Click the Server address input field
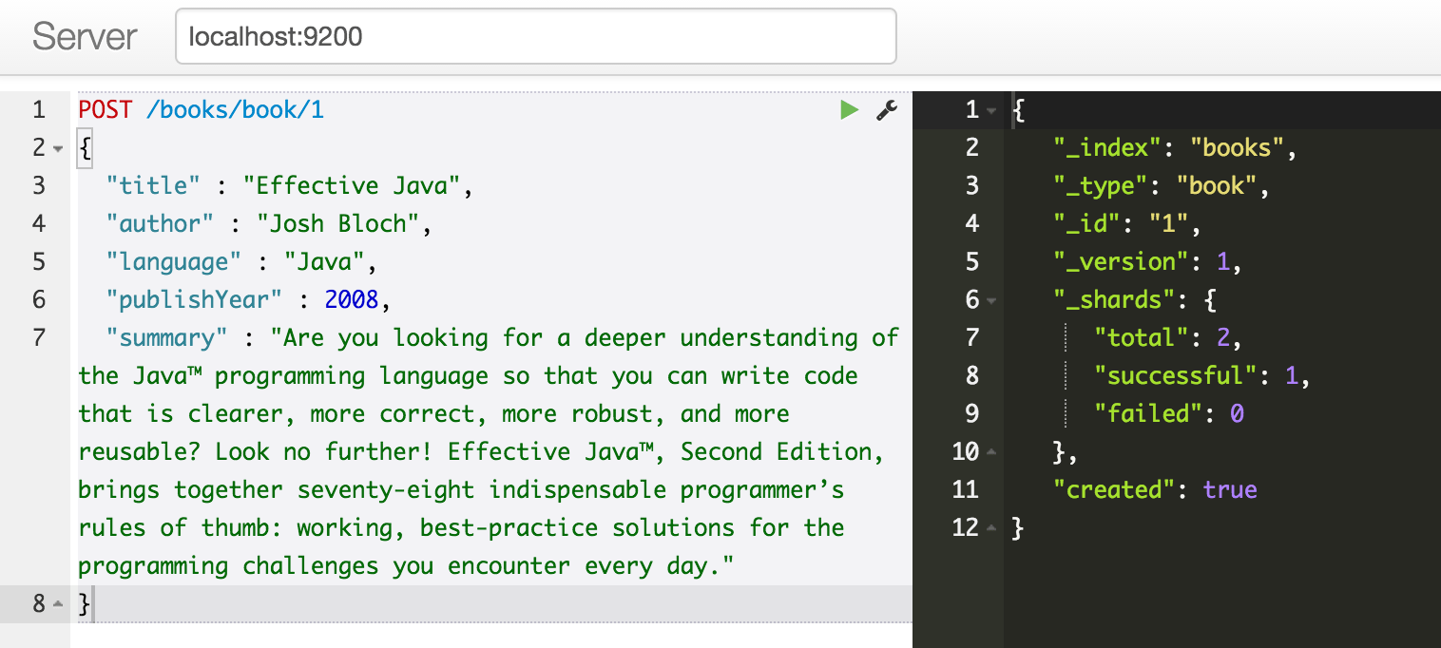This screenshot has width=1441, height=648. point(532,35)
